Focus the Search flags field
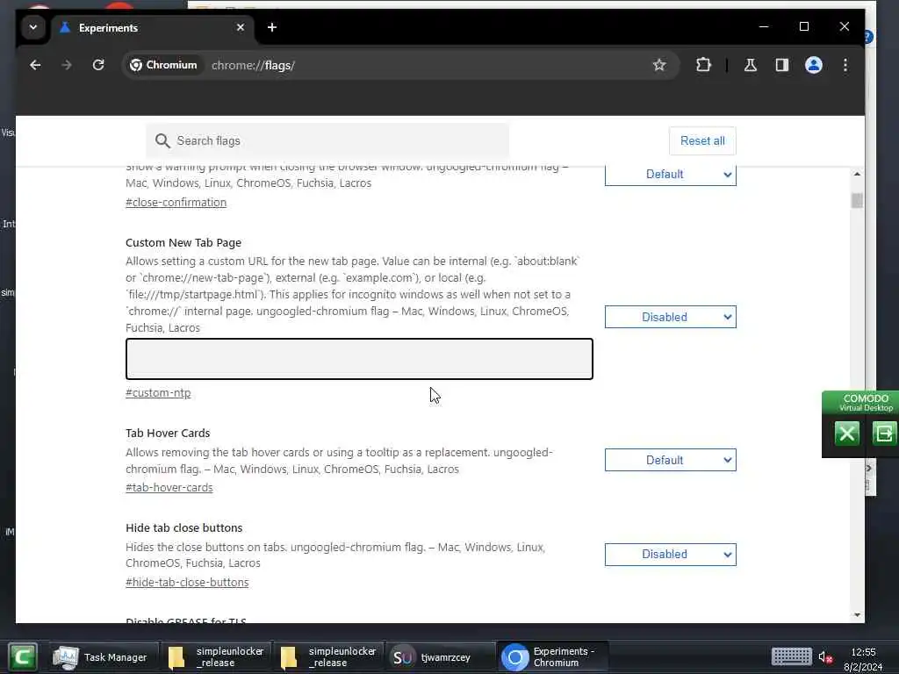This screenshot has height=674, width=899. click(x=327, y=141)
